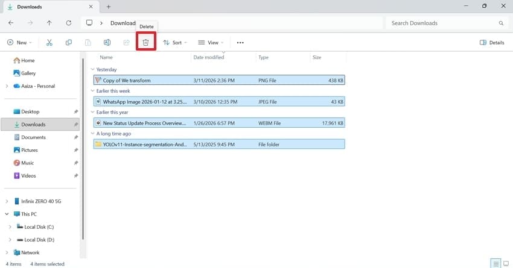Go up one folder level
Image resolution: width=513 pixels, height=268 pixels.
tap(49, 23)
